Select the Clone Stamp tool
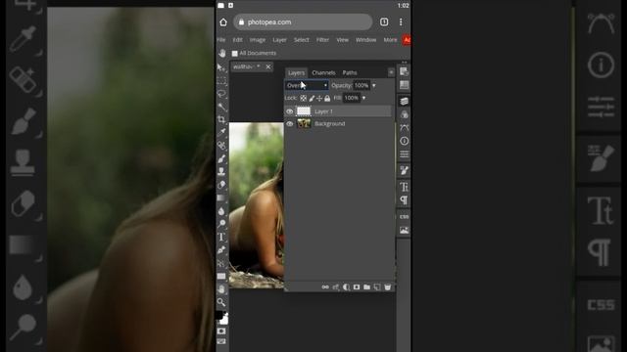 pyautogui.click(x=221, y=172)
